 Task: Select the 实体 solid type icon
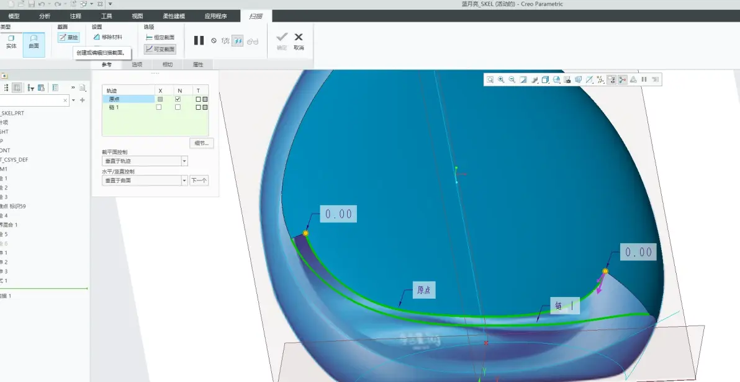coord(11,42)
